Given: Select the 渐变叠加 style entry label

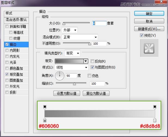Looking at the screenshot, I should pos(16,74).
